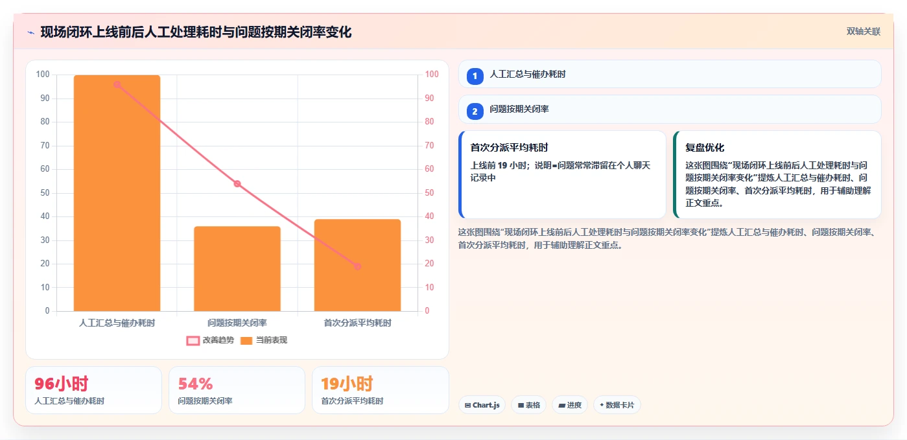
Task: Click the 进度 chip icon
Action: pyautogui.click(x=561, y=405)
